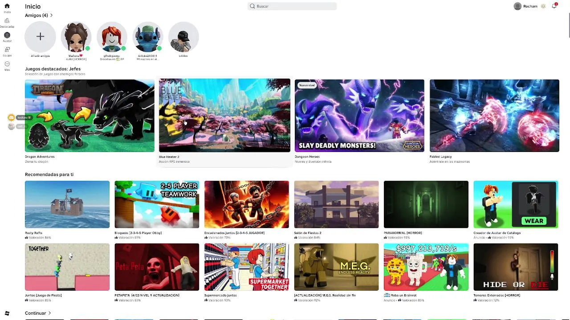Expand the Amigos (4) chevron

tap(51, 16)
